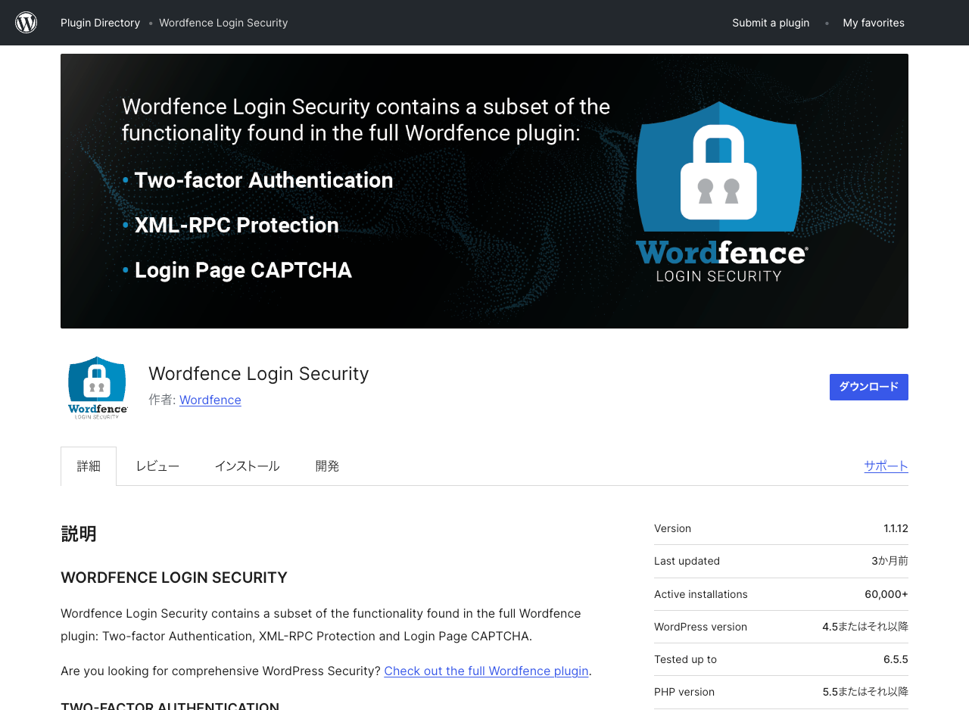Click the WordPress logo icon
The height and width of the screenshot is (710, 969).
[x=26, y=23]
